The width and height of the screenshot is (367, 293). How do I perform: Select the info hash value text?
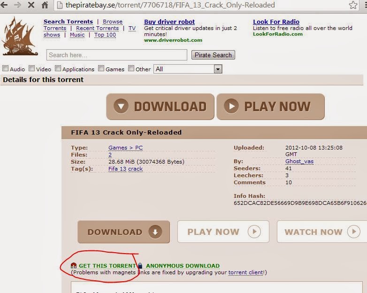tap(300, 203)
